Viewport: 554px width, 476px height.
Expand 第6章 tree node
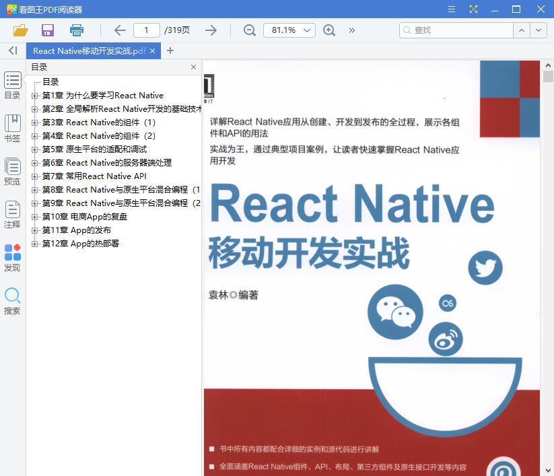pos(34,163)
